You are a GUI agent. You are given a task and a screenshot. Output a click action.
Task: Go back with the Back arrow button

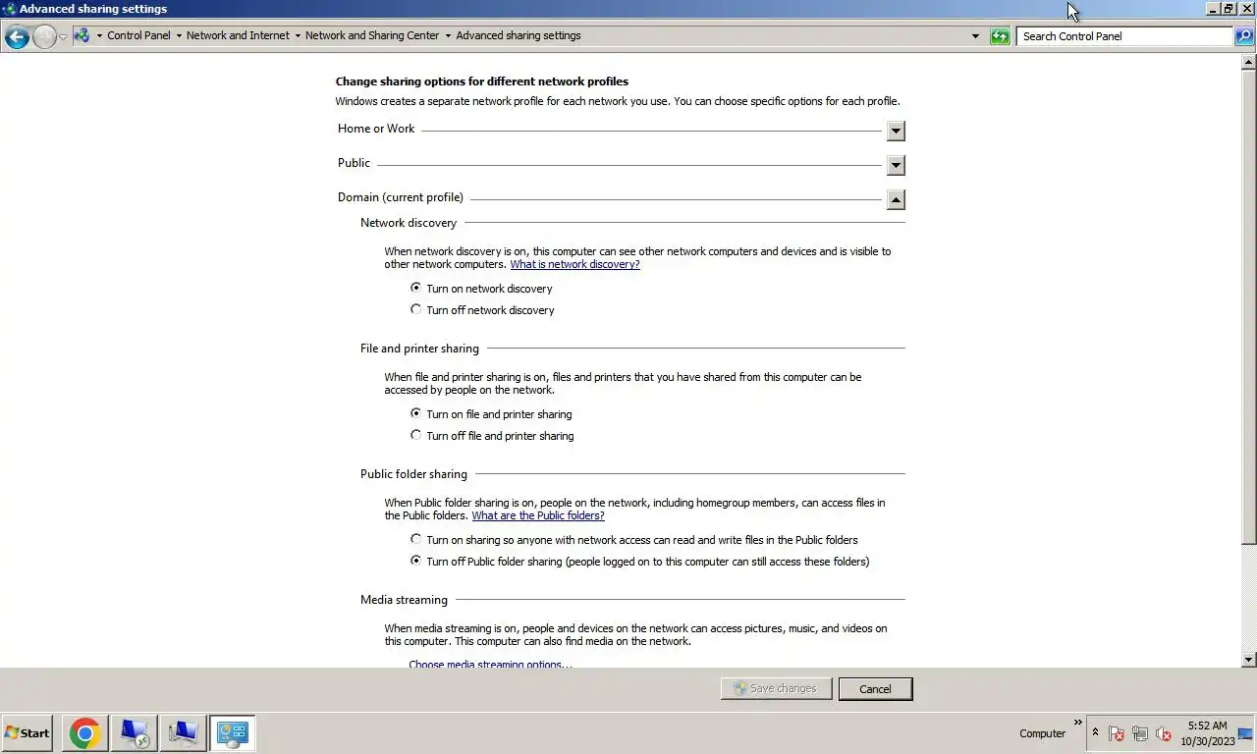point(16,37)
